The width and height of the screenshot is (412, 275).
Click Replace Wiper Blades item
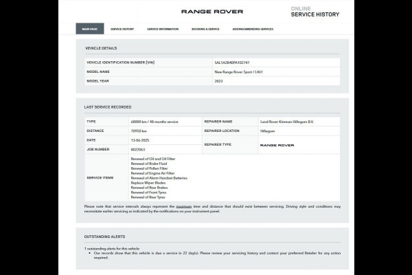click(148, 183)
